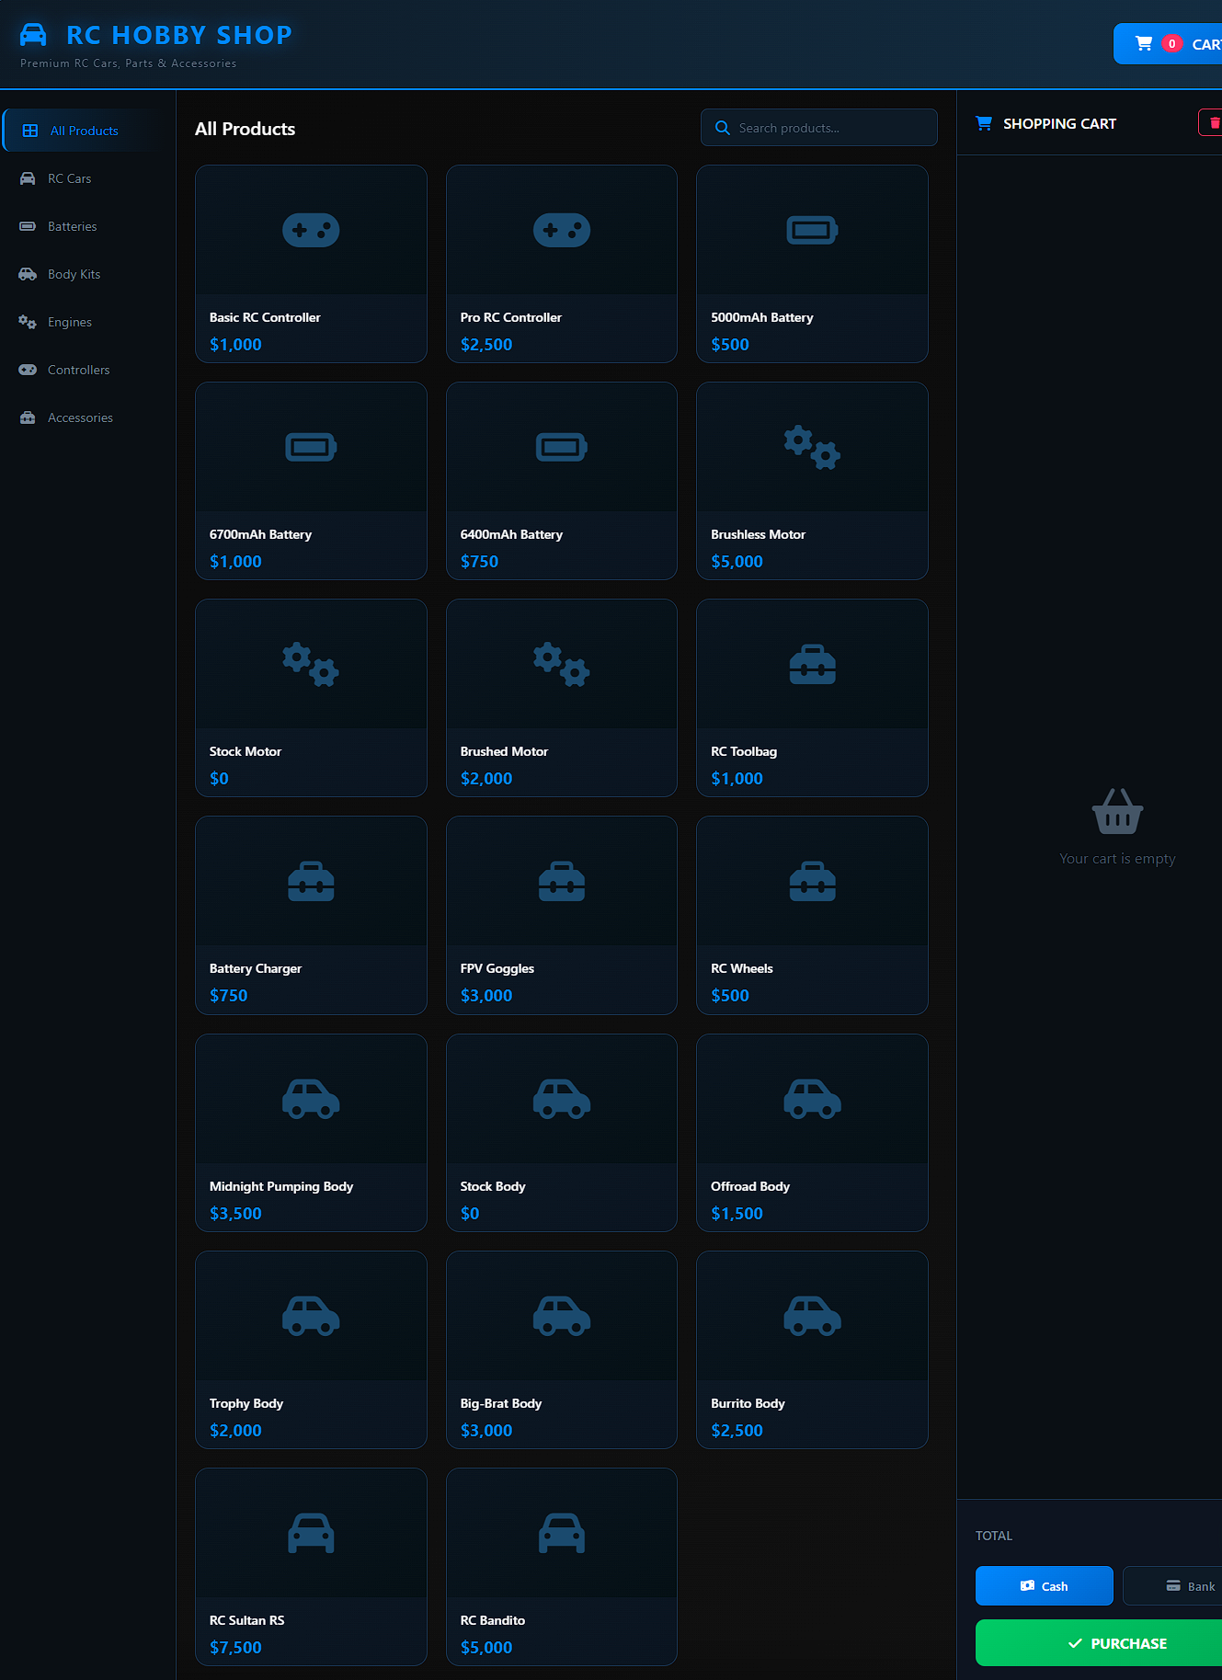This screenshot has width=1222, height=1680.
Task: Click the 6400mAh Battery icon
Action: [x=562, y=448]
